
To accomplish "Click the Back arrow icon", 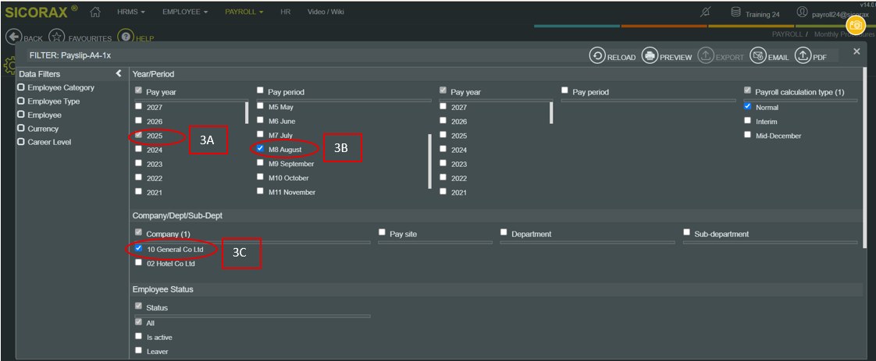I will 12,37.
